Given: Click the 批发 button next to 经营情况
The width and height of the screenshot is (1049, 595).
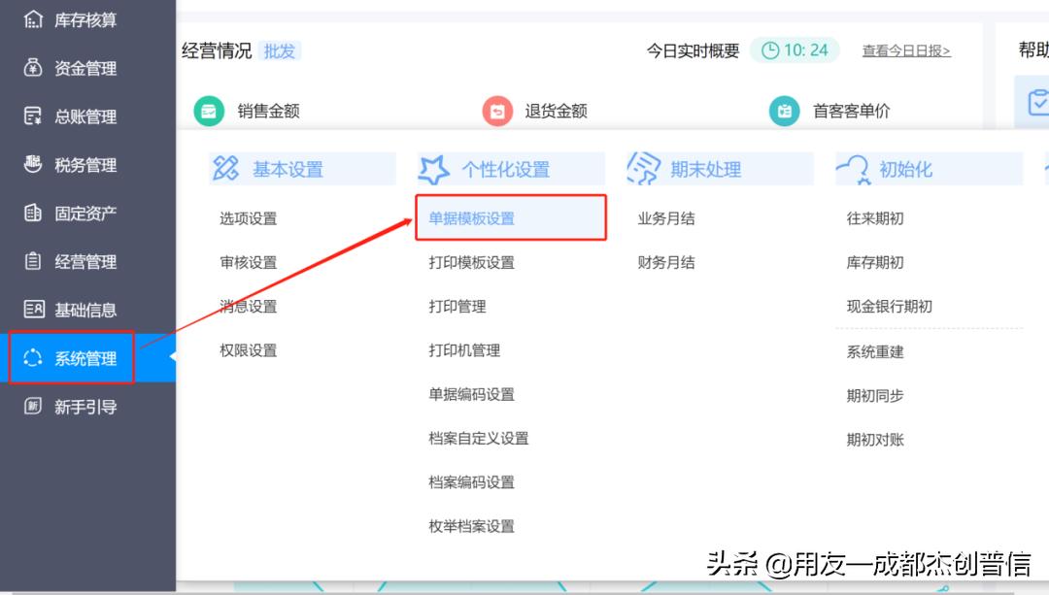Looking at the screenshot, I should coord(280,51).
